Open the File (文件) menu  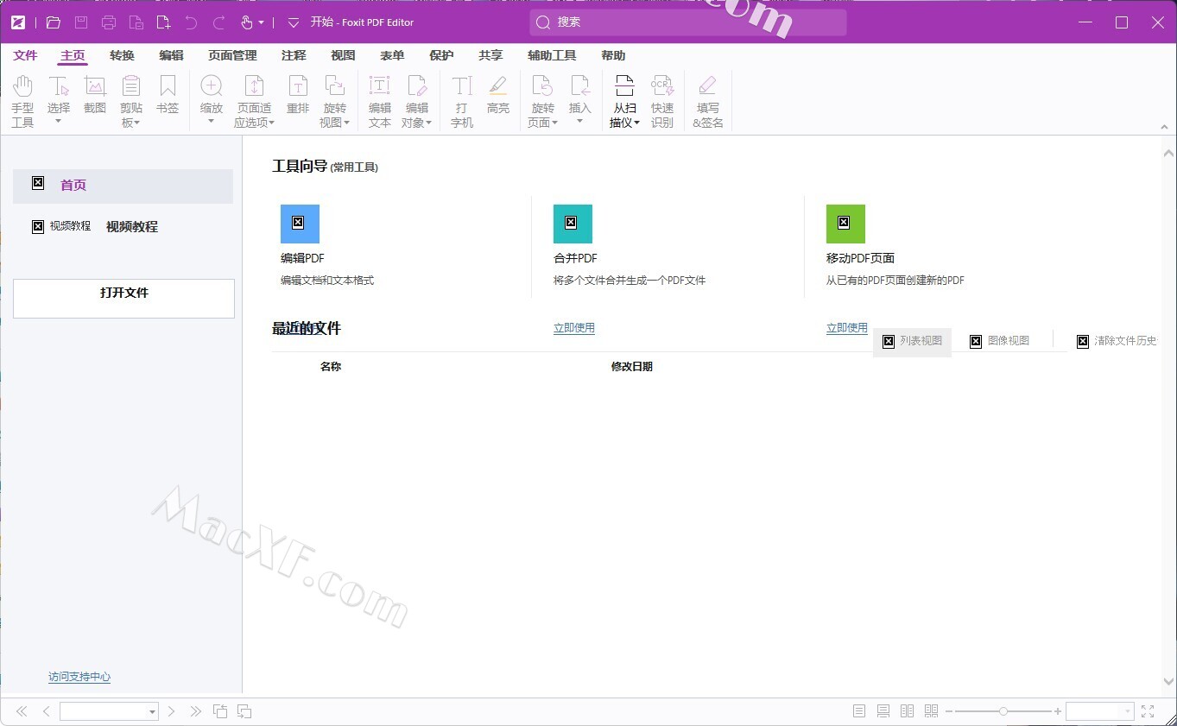coord(26,55)
